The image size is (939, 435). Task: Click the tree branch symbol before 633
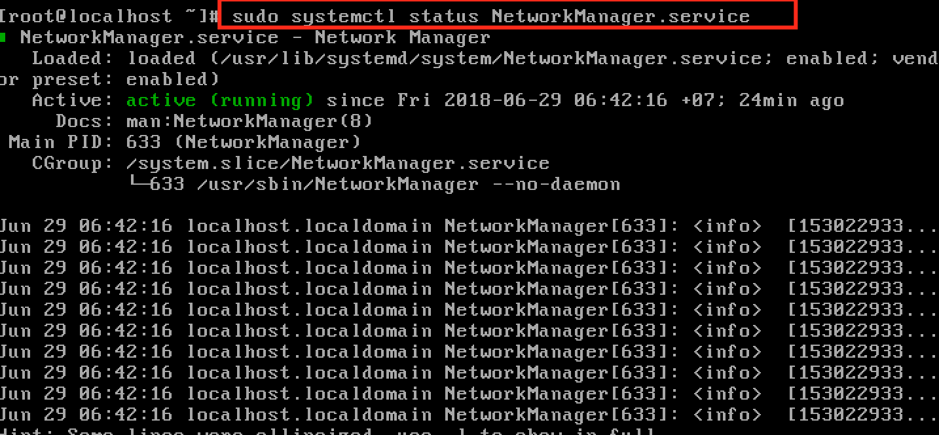point(138,181)
